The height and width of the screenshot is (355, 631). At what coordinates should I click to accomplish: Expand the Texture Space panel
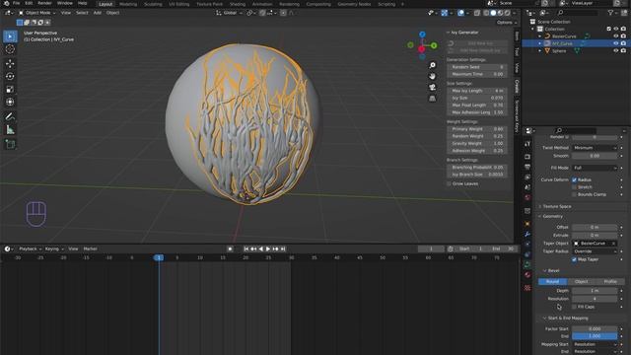557,206
